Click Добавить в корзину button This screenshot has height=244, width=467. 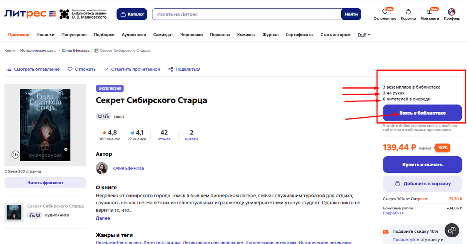pos(422,183)
